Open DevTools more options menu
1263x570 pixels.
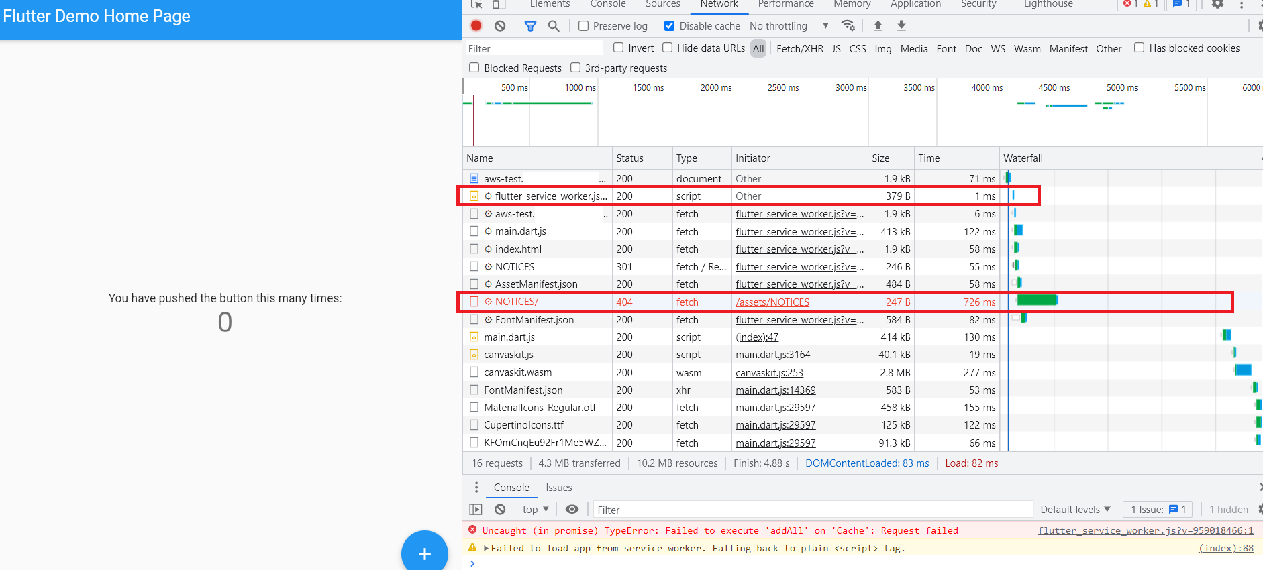pos(1242,4)
